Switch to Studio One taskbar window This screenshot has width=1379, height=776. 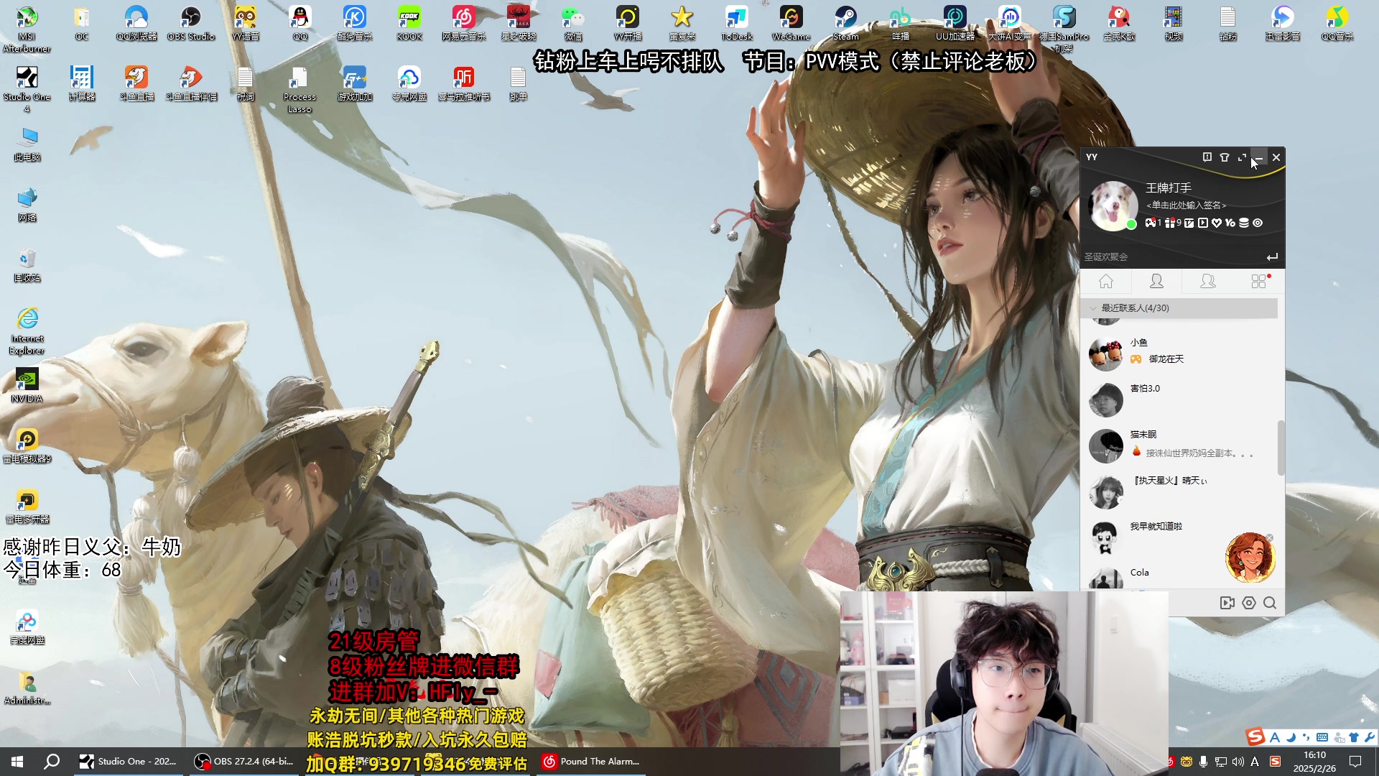[x=128, y=762]
